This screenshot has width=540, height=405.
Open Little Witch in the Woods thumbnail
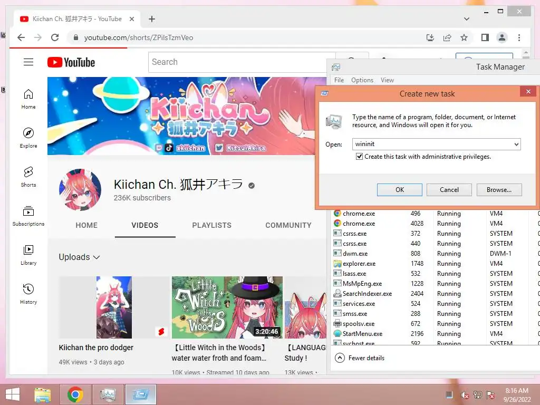[x=227, y=307]
